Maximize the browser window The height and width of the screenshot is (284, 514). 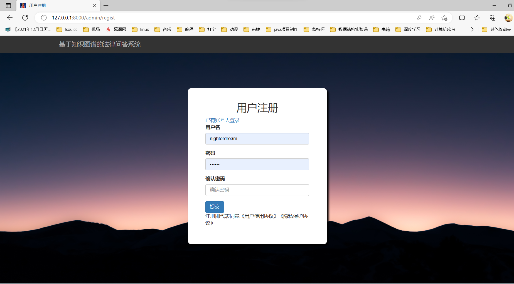coord(510,6)
